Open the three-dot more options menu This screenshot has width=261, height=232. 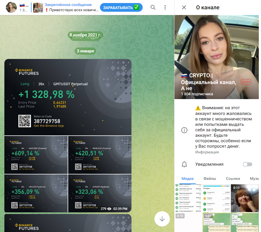click(x=165, y=7)
